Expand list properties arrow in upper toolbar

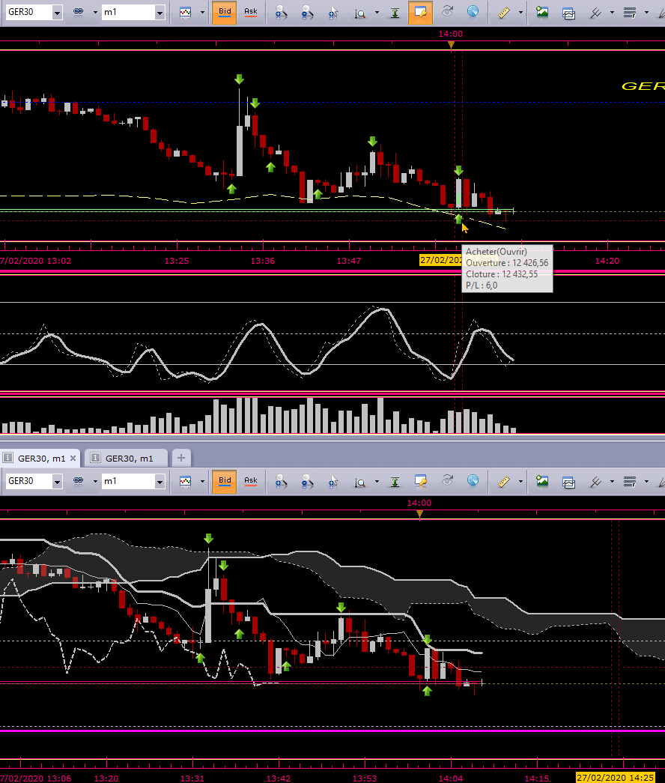(x=646, y=13)
